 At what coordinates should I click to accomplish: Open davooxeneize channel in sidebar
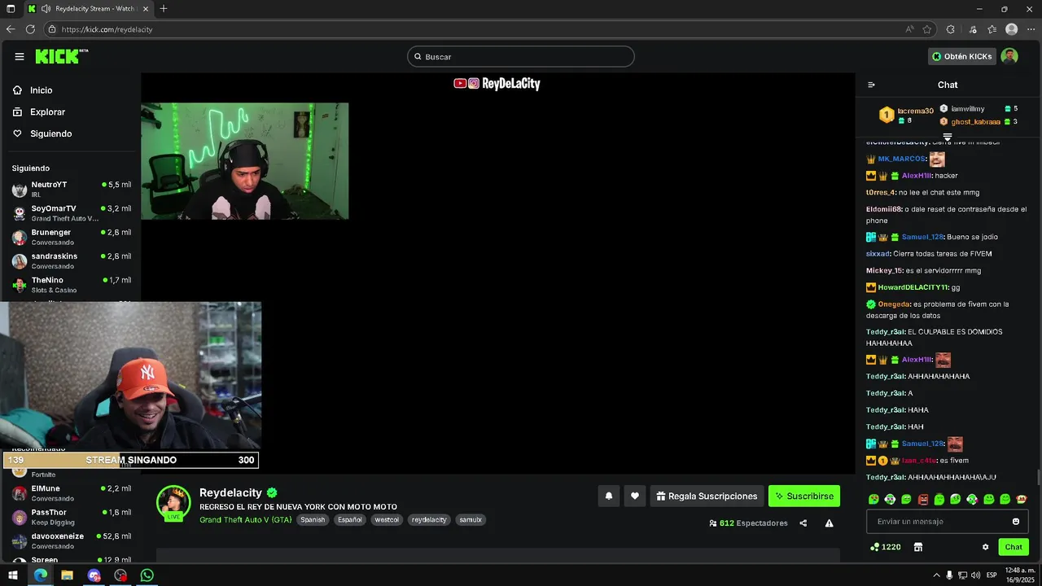(x=72, y=540)
